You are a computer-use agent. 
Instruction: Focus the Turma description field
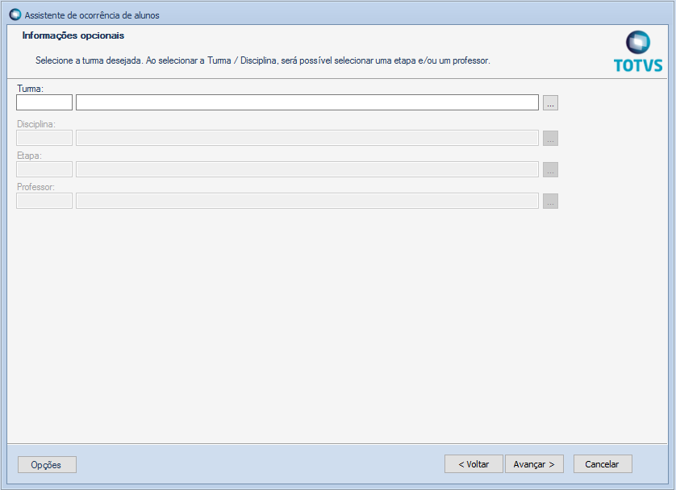307,102
